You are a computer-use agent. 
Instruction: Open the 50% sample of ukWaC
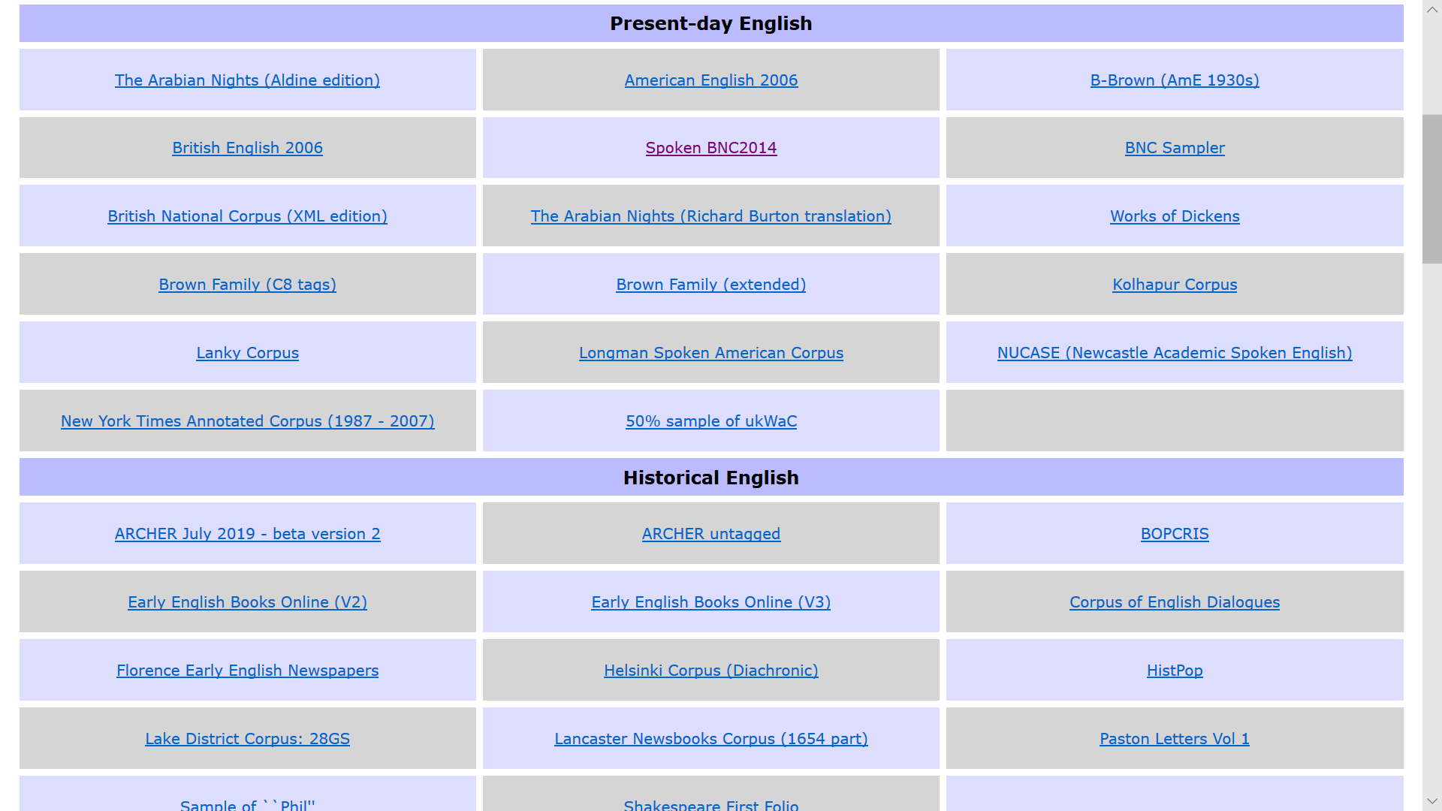click(x=710, y=421)
